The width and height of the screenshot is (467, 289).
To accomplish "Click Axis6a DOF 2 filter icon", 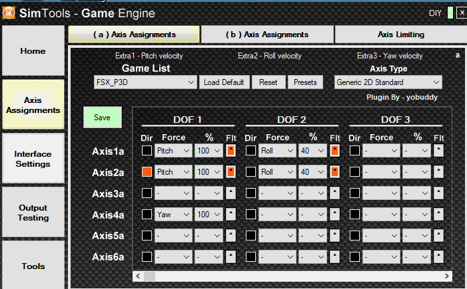I will point(335,256).
